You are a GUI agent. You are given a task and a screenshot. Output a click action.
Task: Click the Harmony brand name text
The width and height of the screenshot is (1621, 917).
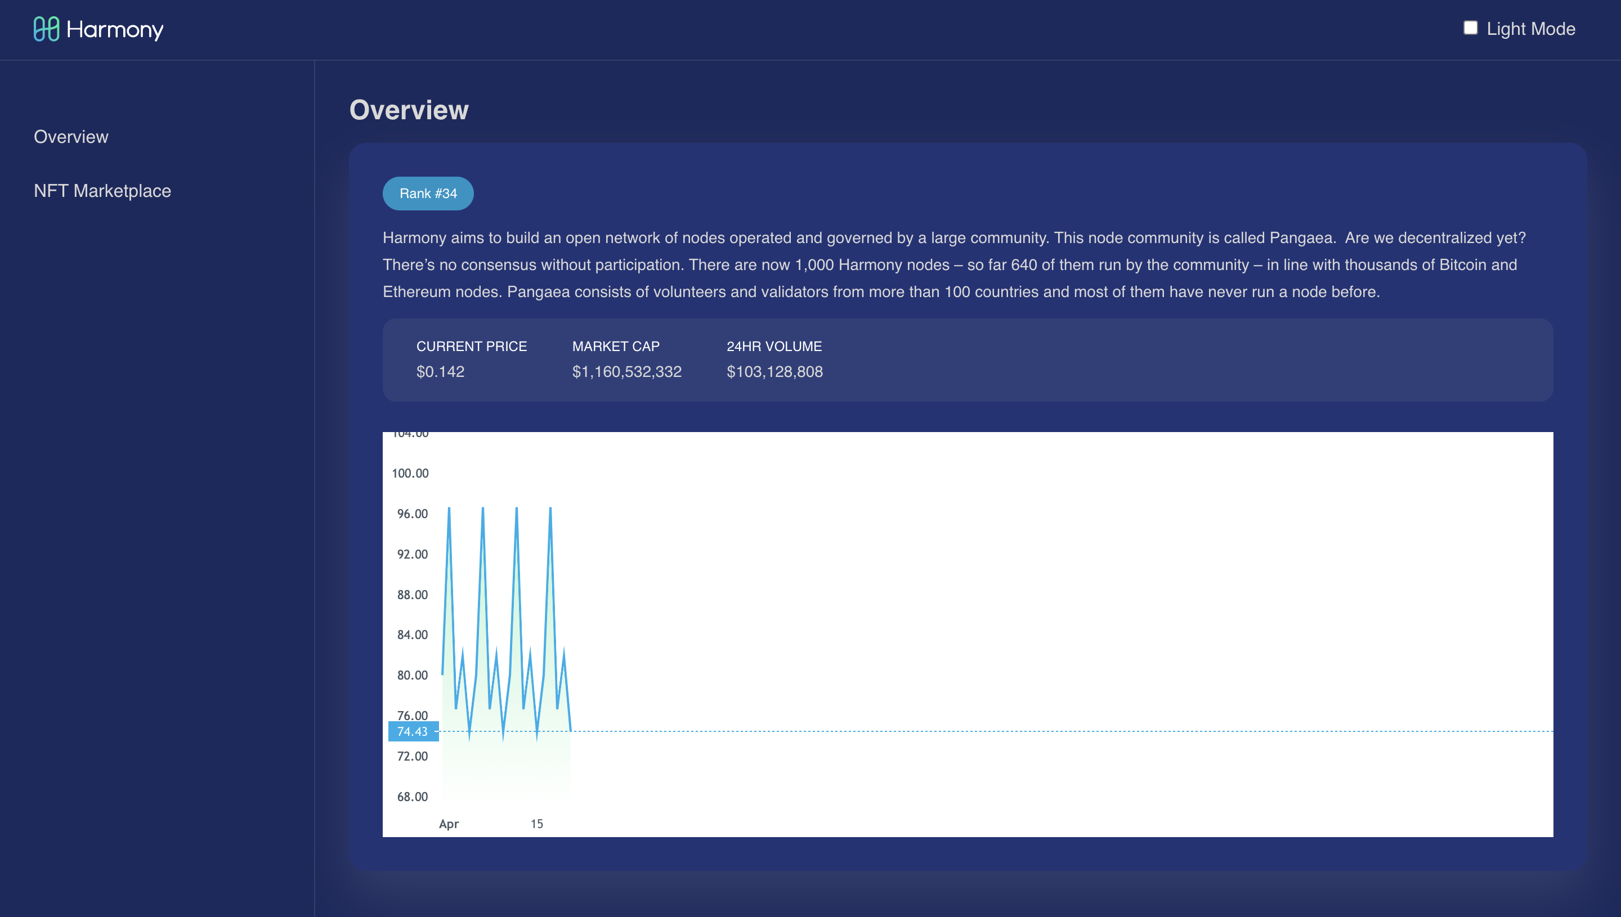115,30
